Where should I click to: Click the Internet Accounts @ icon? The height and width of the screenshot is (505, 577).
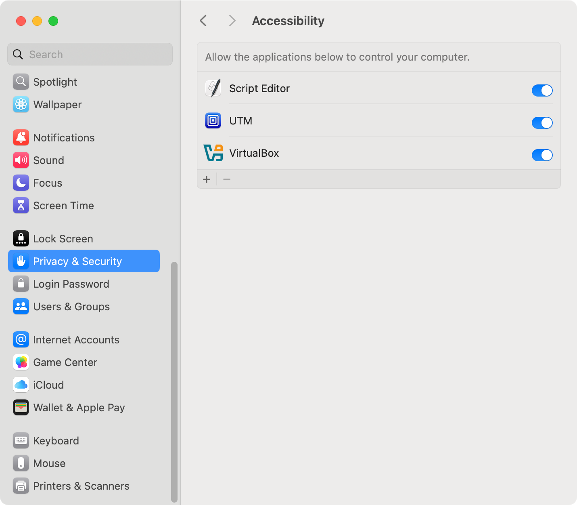[21, 339]
